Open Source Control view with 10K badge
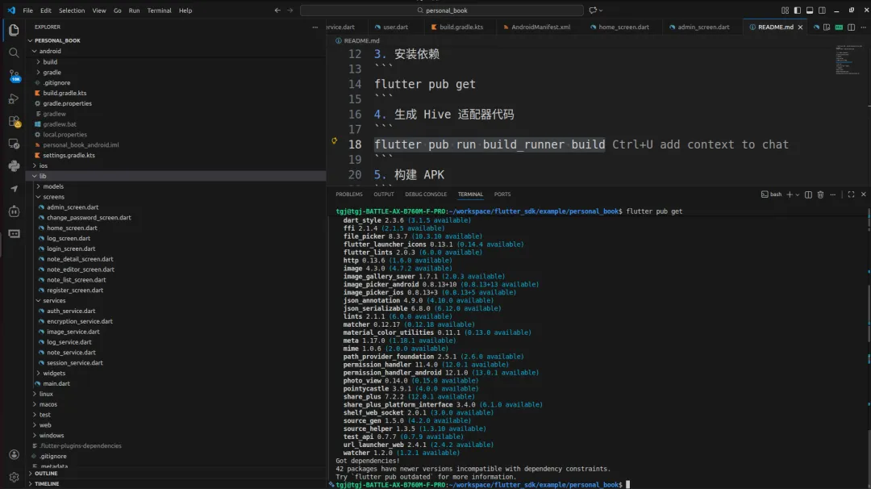 14,76
